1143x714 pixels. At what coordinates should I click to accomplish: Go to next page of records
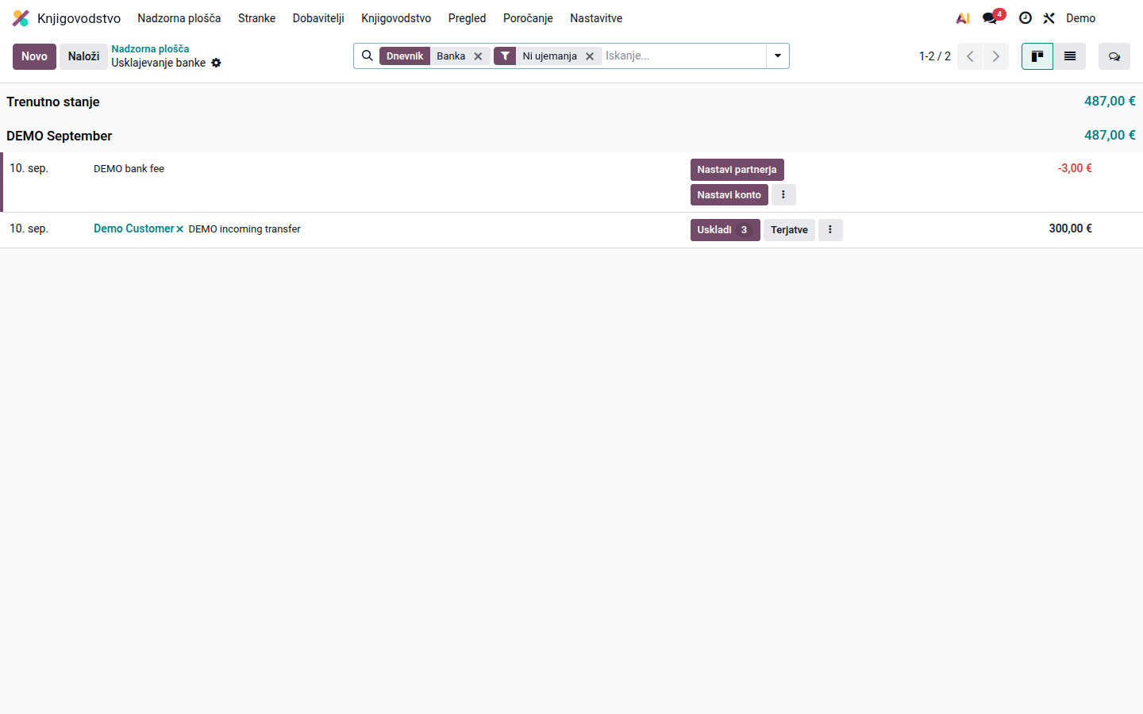click(996, 56)
